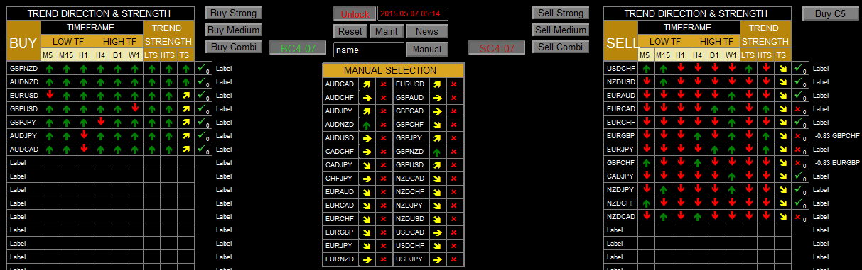The image size is (862, 270).
Task: Click the yellow arrow next to CADCHF in Manual Selection
Action: (367, 152)
